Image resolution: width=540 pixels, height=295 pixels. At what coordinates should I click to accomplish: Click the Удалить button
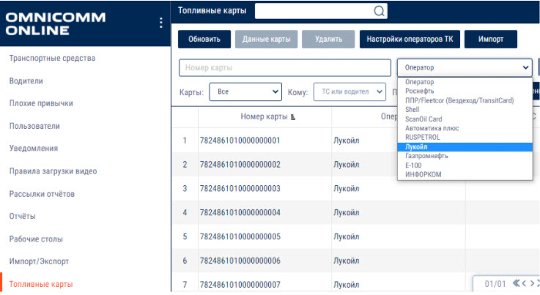pyautogui.click(x=328, y=40)
